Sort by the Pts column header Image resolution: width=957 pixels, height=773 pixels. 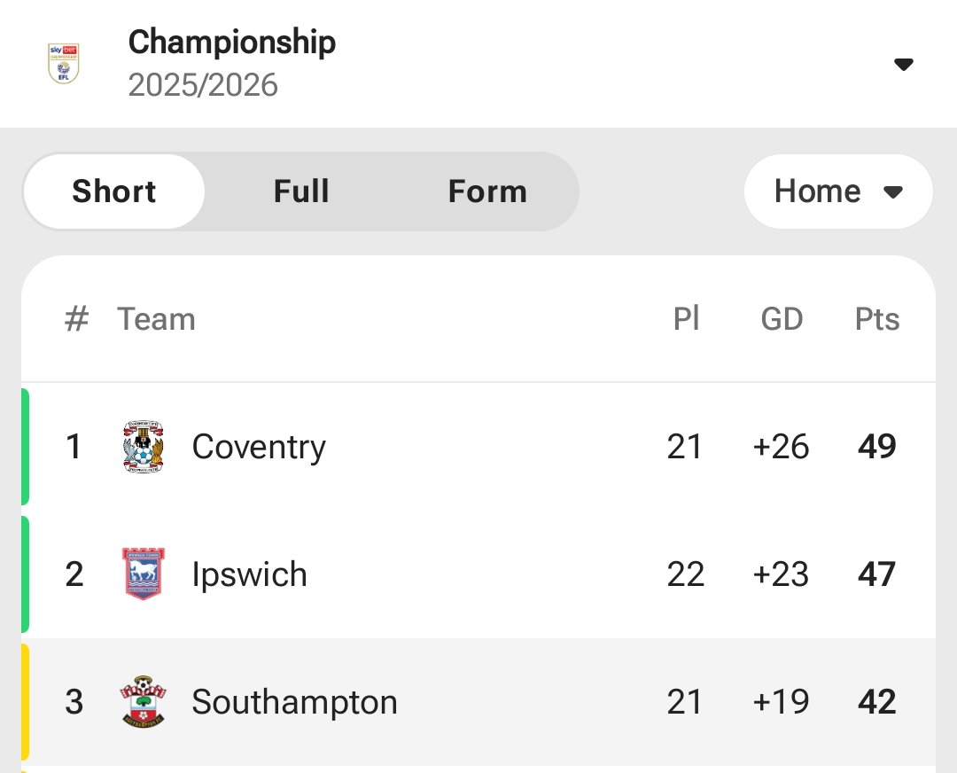point(876,319)
